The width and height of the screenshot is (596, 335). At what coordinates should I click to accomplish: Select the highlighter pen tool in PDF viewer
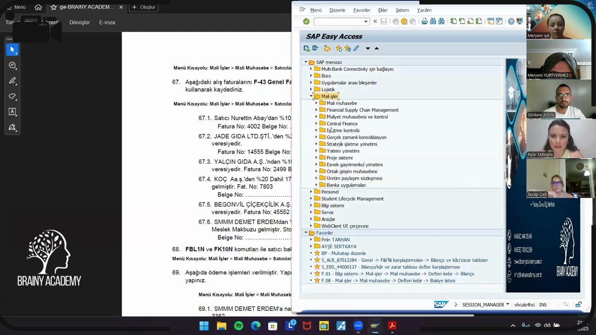[13, 80]
